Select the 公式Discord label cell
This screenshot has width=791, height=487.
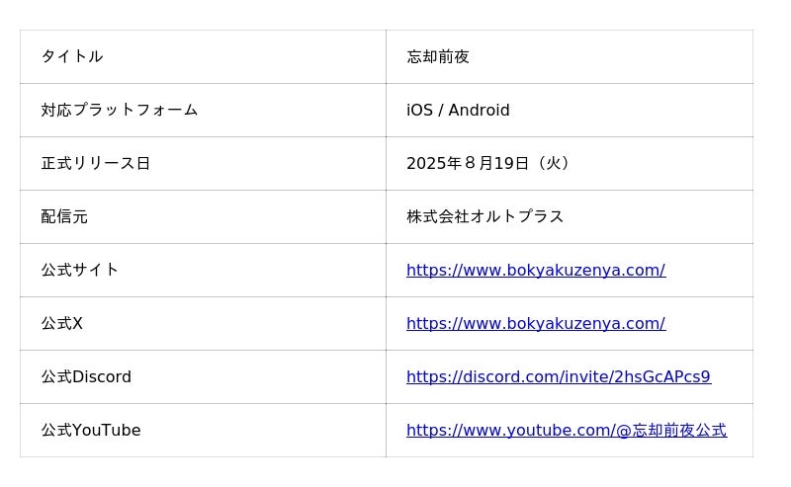(86, 376)
